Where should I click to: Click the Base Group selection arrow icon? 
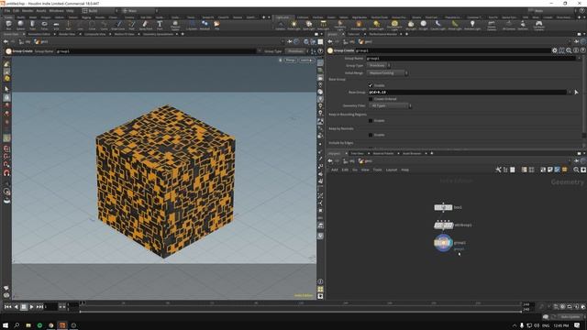(576, 92)
